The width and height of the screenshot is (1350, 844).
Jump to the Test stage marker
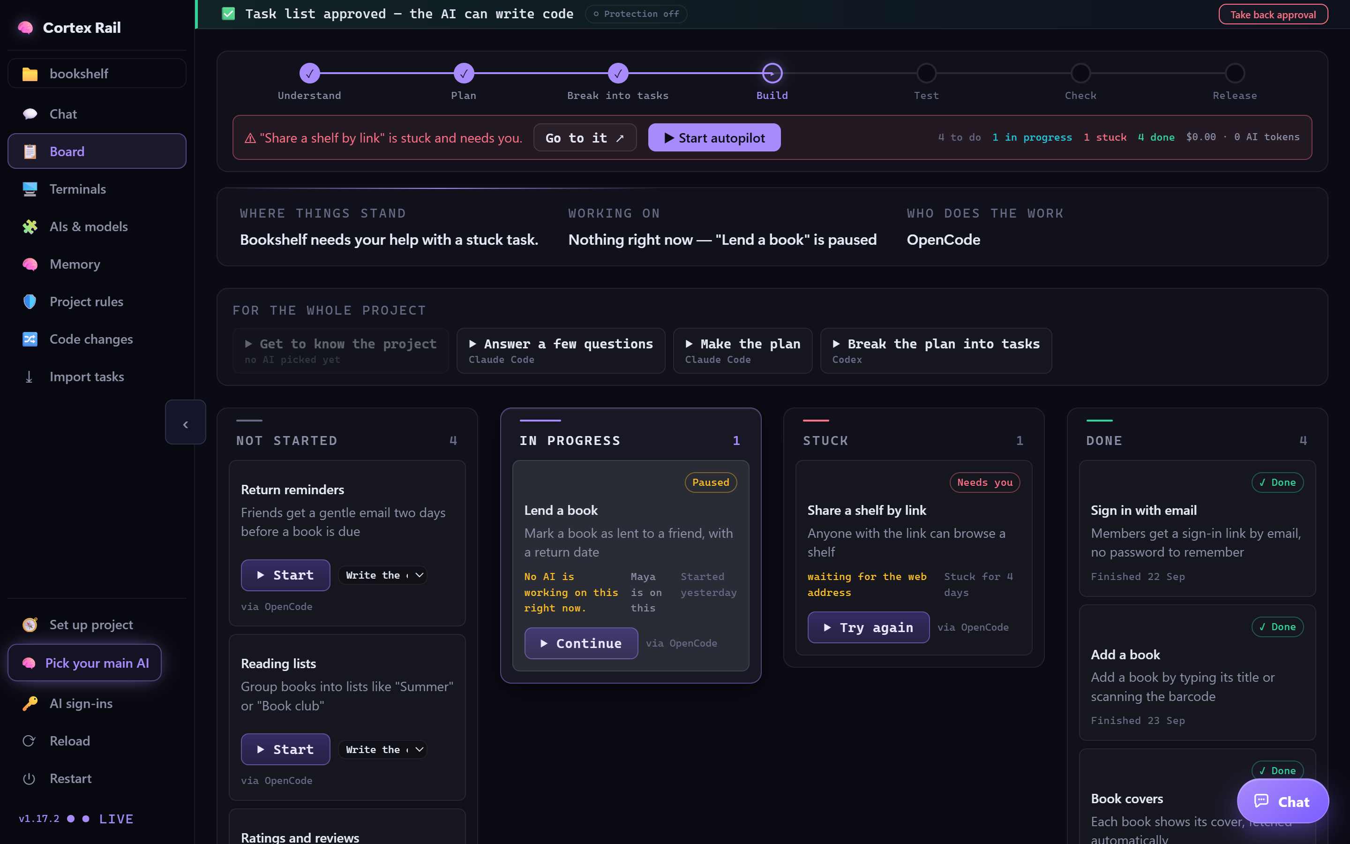click(x=926, y=73)
